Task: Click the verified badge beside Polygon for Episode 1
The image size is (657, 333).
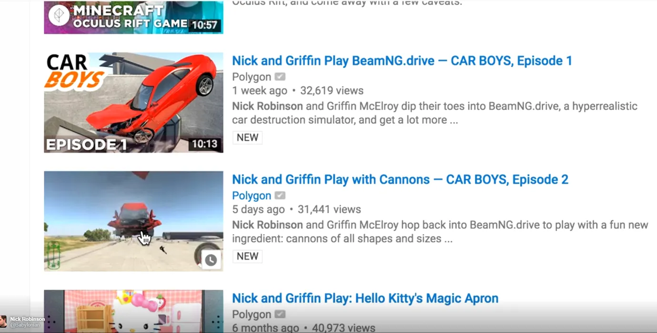Action: click(280, 77)
